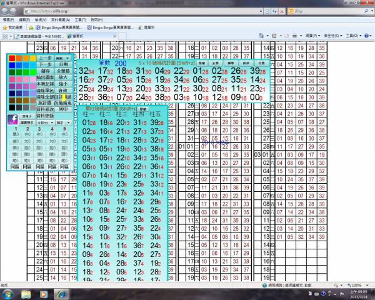Select the red color swatch
Screen dimensions: 375x300
pyautogui.click(x=12, y=58)
